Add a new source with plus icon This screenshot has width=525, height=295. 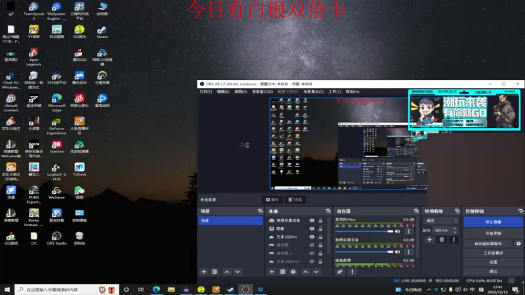click(272, 272)
